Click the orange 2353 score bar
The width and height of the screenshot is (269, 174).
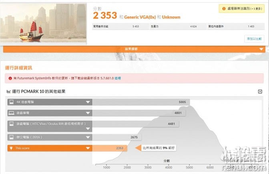[x=110, y=148]
